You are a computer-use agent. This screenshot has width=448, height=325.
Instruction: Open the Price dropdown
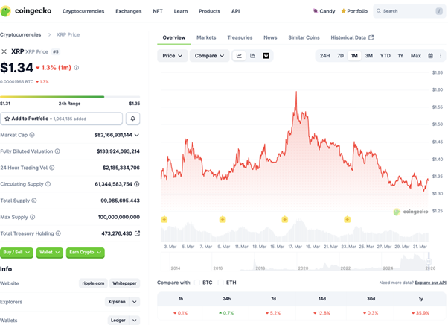pyautogui.click(x=173, y=56)
